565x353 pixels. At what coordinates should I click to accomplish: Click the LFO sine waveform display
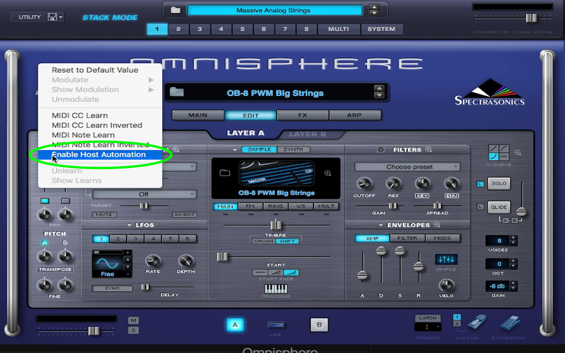[x=108, y=262]
